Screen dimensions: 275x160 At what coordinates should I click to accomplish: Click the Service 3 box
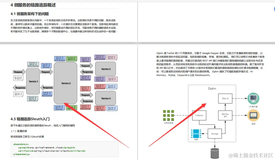[x=106, y=69]
